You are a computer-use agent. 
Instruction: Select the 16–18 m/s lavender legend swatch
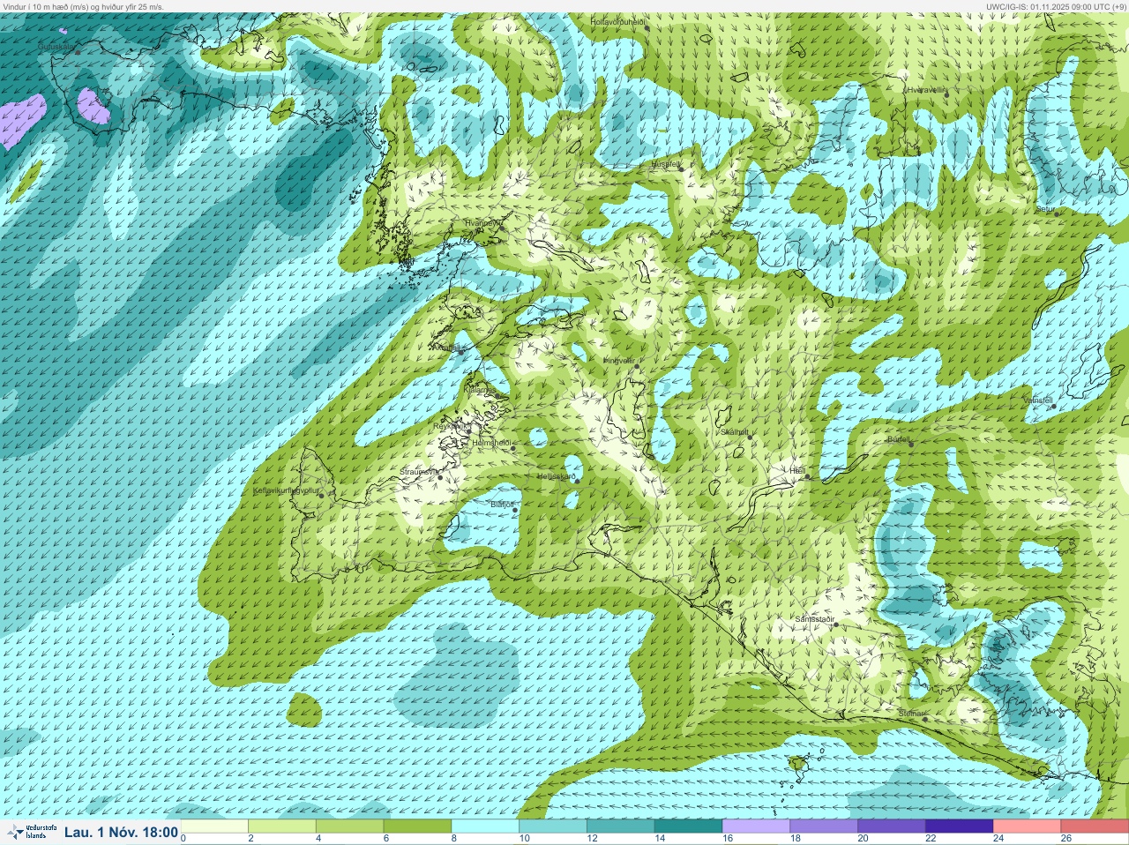[x=755, y=826]
